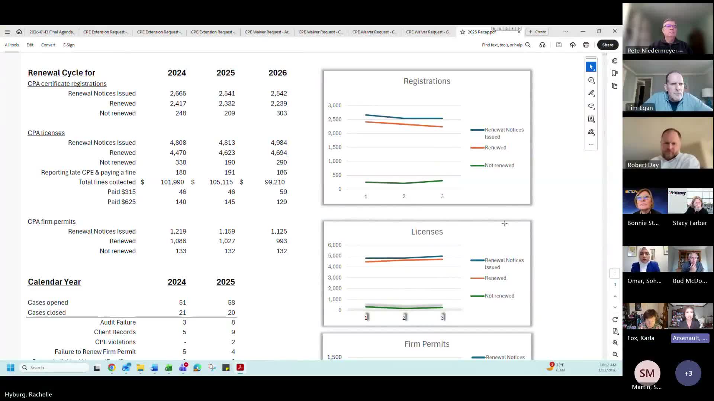714x401 pixels.
Task: Star the 2025 Recap.pdf tab
Action: coord(463,32)
